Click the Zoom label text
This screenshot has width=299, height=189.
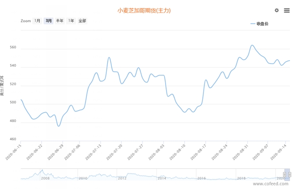[26, 21]
